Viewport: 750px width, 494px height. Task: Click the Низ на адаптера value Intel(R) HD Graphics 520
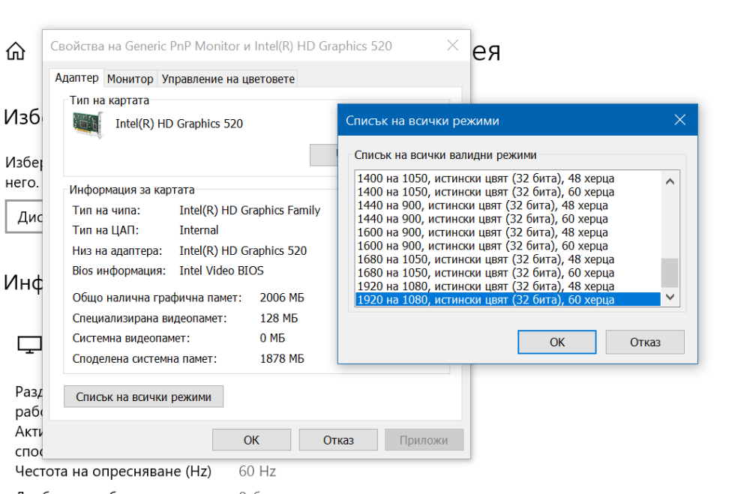pyautogui.click(x=243, y=250)
